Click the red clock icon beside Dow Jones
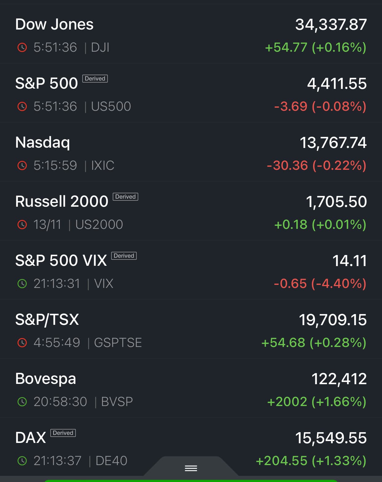 [x=22, y=47]
